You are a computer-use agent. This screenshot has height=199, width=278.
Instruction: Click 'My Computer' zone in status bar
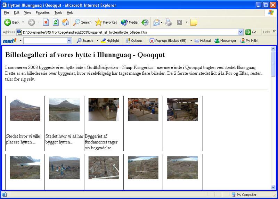click(x=244, y=194)
